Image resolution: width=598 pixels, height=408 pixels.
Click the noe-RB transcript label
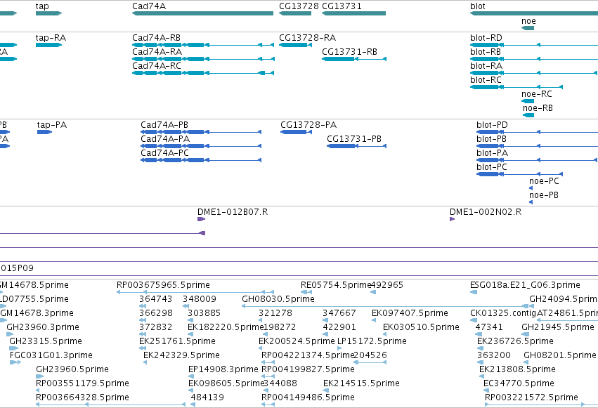pos(538,108)
